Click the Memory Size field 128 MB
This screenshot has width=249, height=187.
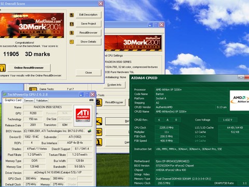coord(34,167)
